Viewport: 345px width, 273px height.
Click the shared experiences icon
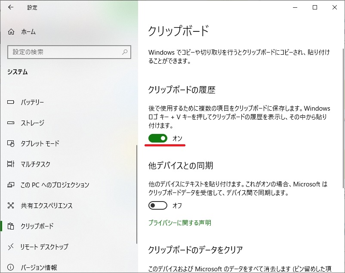tap(11, 205)
